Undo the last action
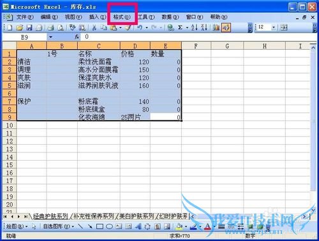319x241 pixels. (x=140, y=27)
